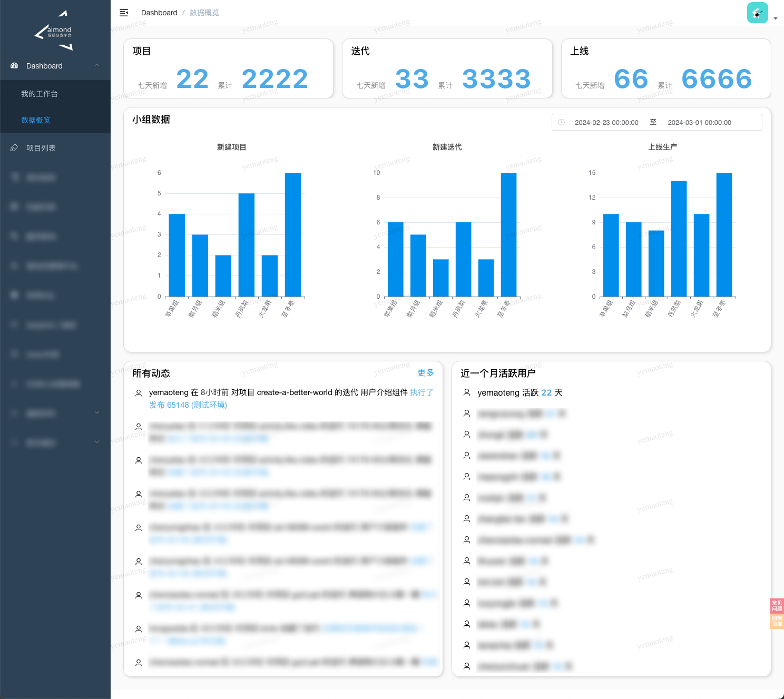Click the Dashboard breadcrumb link

[159, 13]
